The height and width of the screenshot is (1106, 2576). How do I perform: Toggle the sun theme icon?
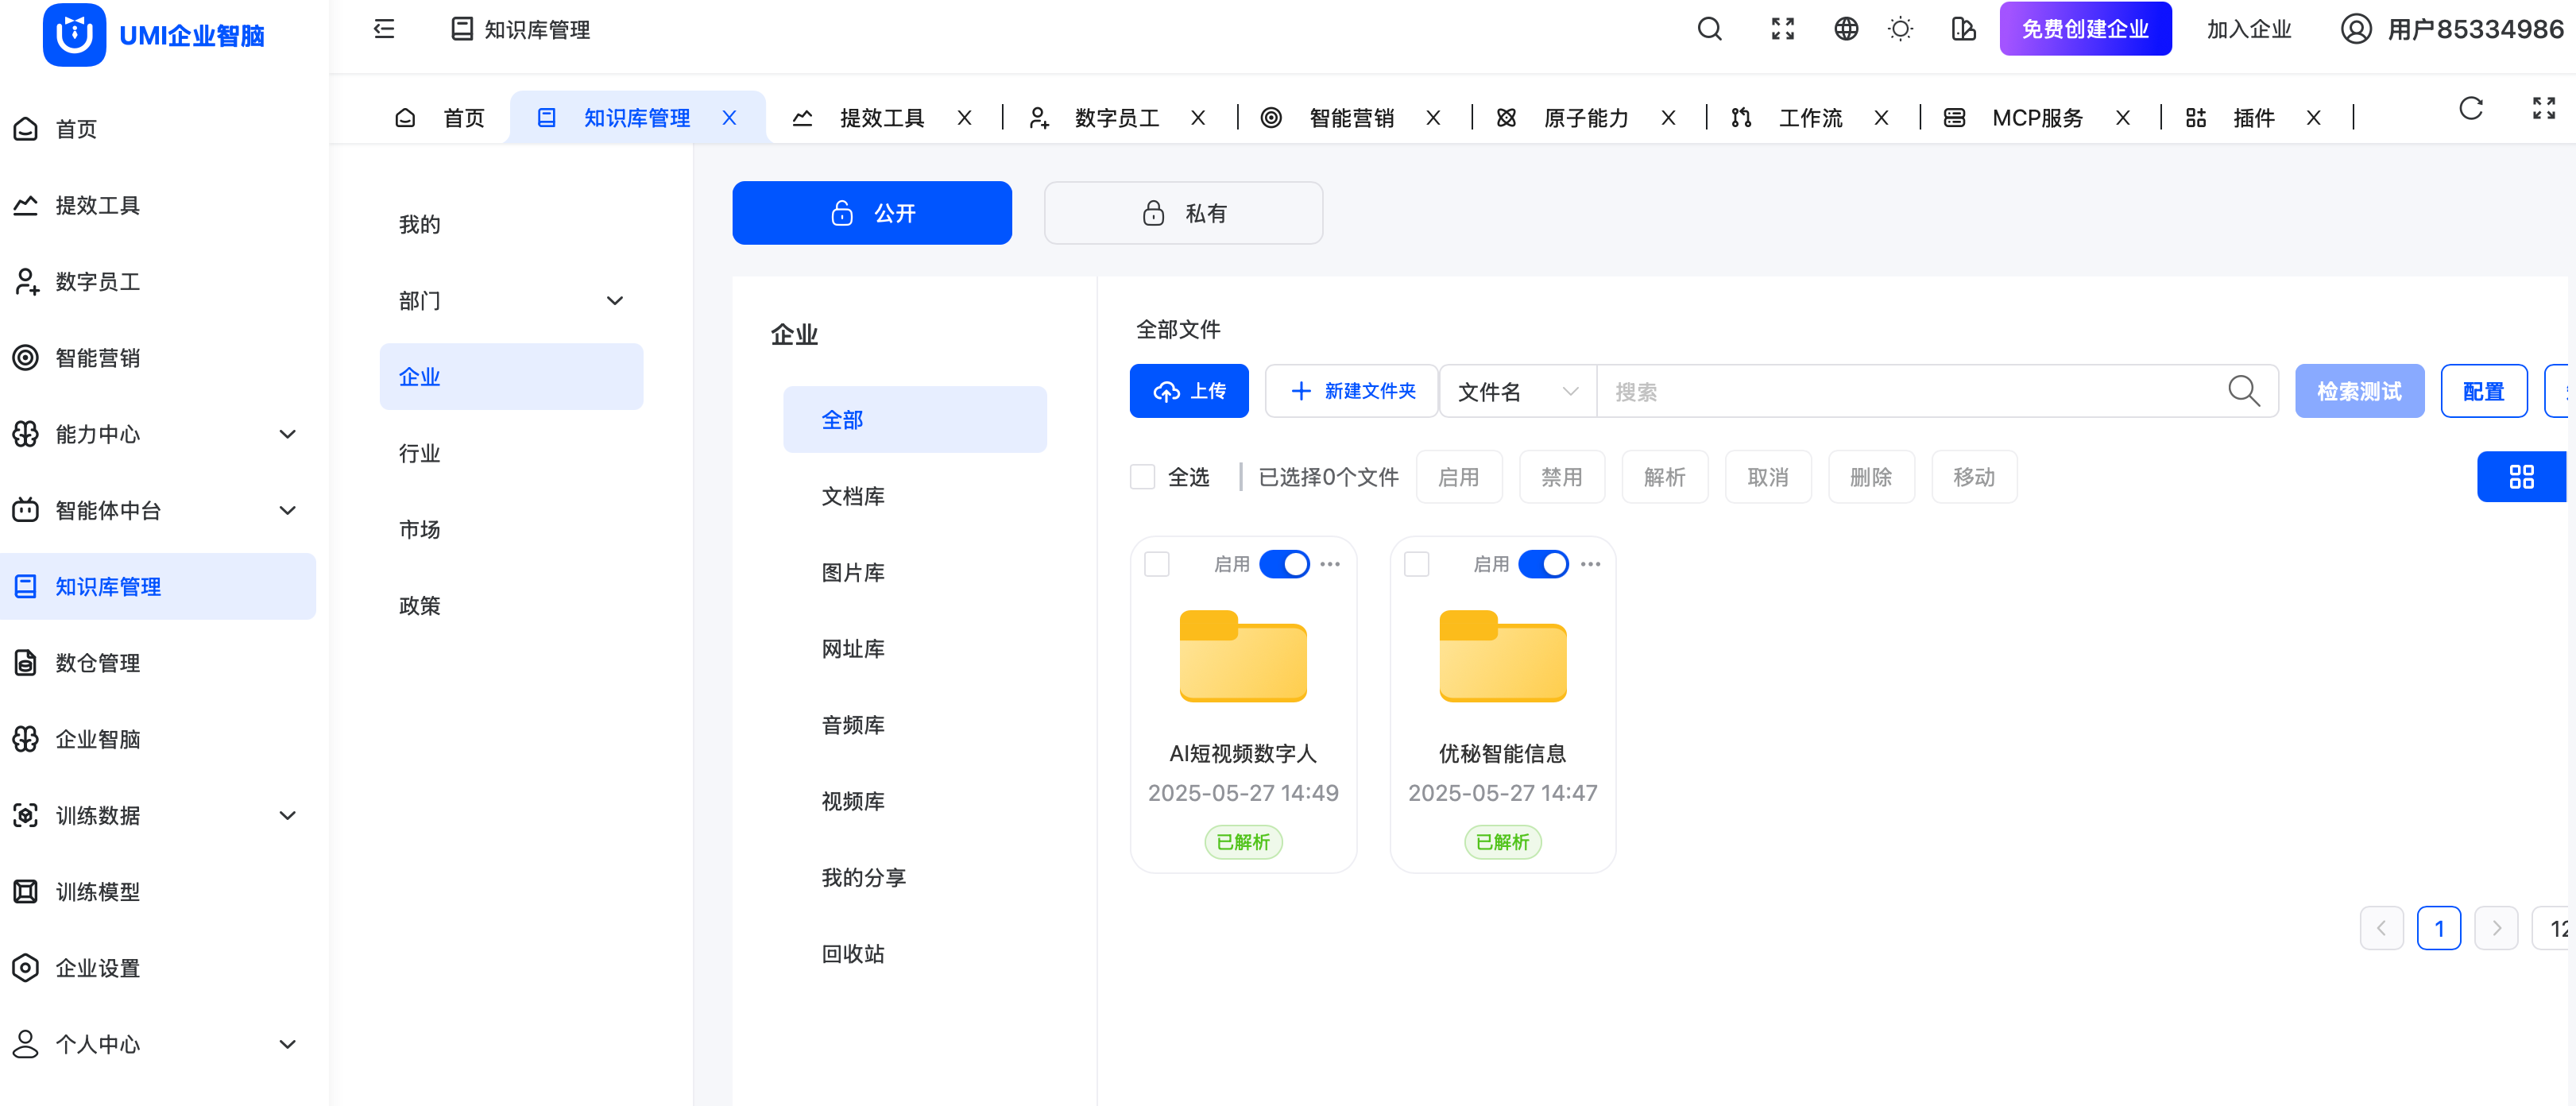point(1900,29)
